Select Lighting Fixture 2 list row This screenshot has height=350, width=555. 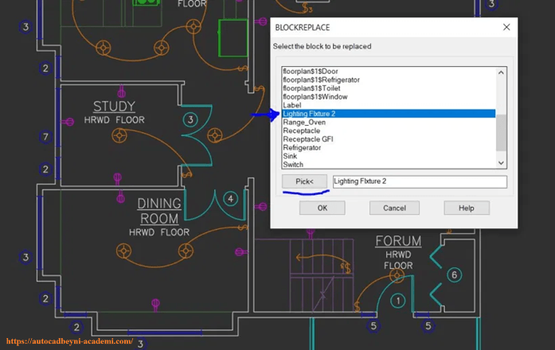point(389,114)
